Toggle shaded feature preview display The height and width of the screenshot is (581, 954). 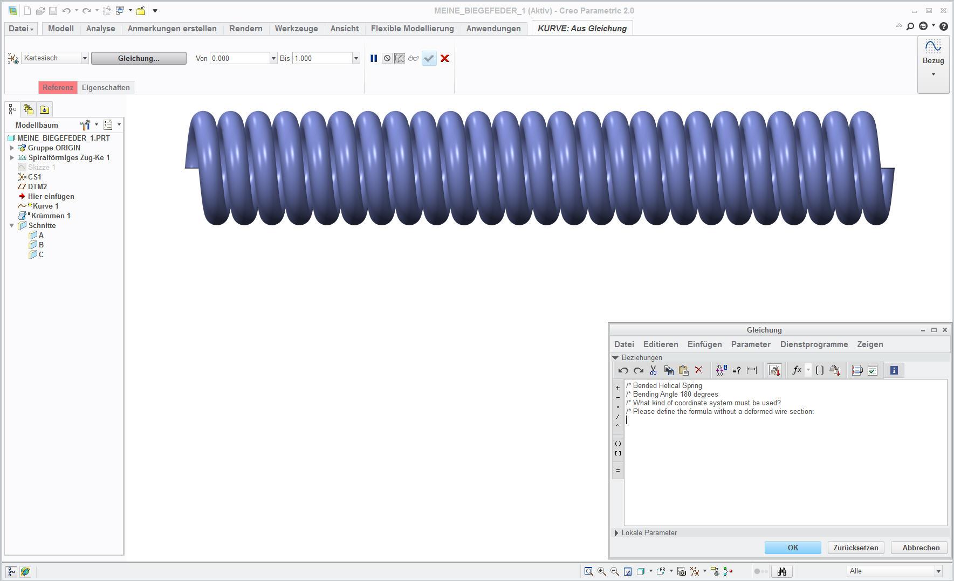click(399, 58)
